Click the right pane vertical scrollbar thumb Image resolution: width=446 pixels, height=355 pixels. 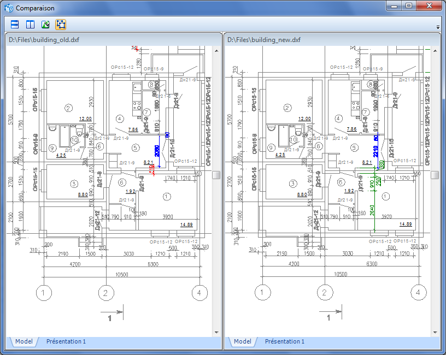[435, 175]
